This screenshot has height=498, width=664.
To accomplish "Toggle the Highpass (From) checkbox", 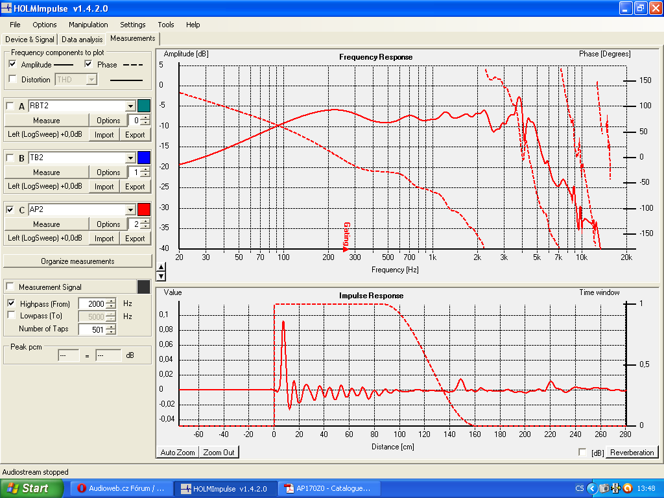I will [12, 303].
